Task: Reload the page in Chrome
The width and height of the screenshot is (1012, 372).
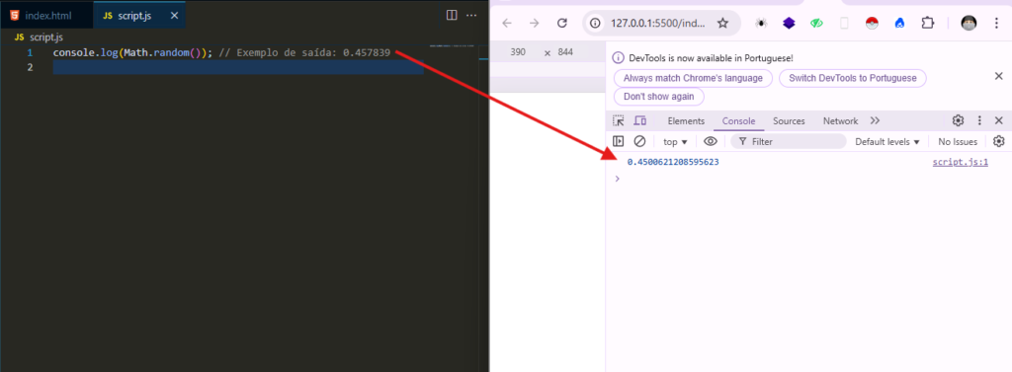Action: pyautogui.click(x=561, y=24)
